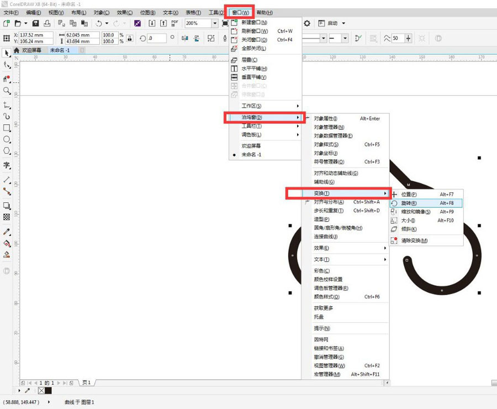Click the rotation angle input field
This screenshot has height=409, width=497.
click(157, 38)
